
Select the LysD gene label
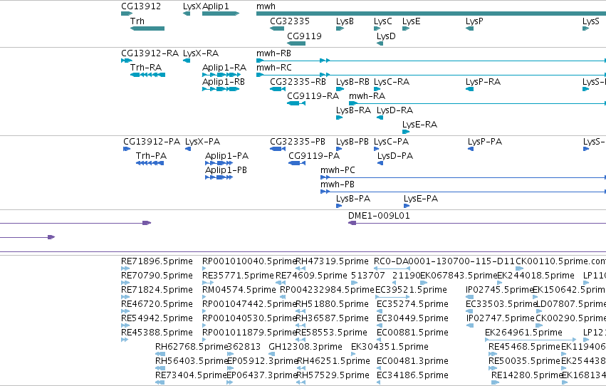[386, 36]
